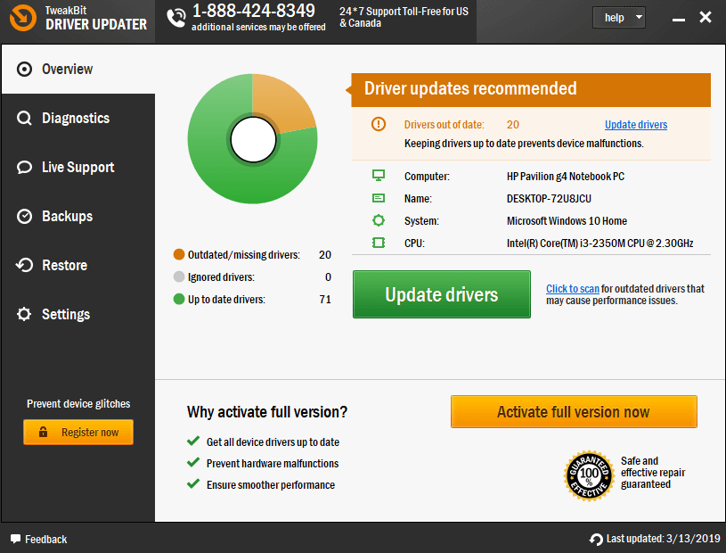
Task: Click the Live Support chat bubble icon
Action: pyautogui.click(x=24, y=168)
